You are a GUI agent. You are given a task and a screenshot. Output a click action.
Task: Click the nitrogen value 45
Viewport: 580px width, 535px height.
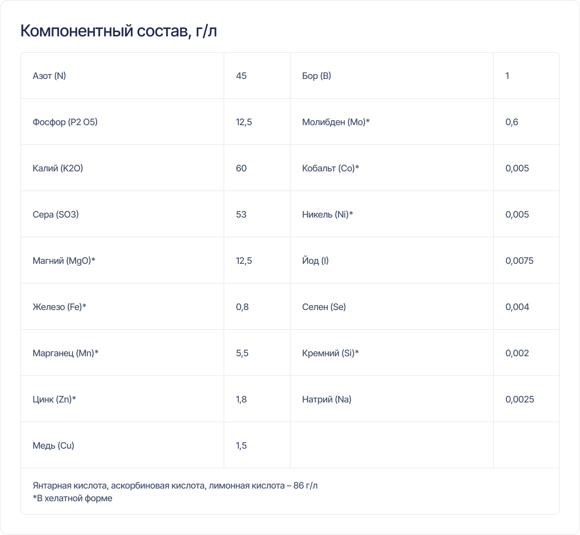(x=257, y=76)
